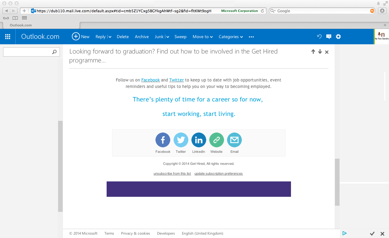The width and height of the screenshot is (389, 238).
Task: Open a new Safari tab
Action: (385, 25)
